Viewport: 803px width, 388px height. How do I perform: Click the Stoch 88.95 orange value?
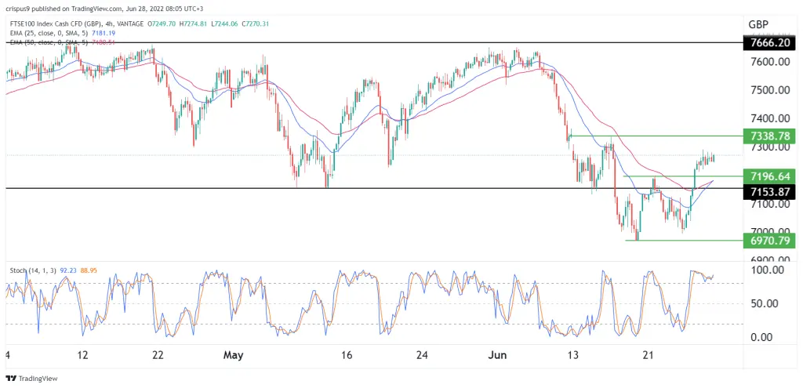(x=87, y=270)
